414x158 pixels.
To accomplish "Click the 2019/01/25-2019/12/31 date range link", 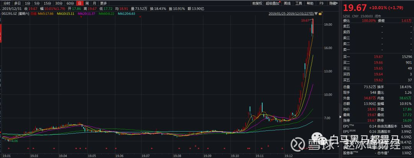I will tap(291, 14).
